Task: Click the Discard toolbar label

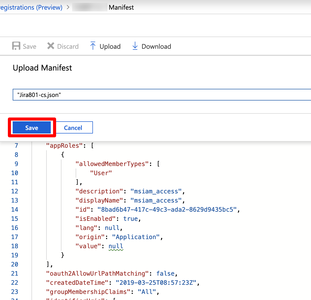Action: tap(68, 46)
